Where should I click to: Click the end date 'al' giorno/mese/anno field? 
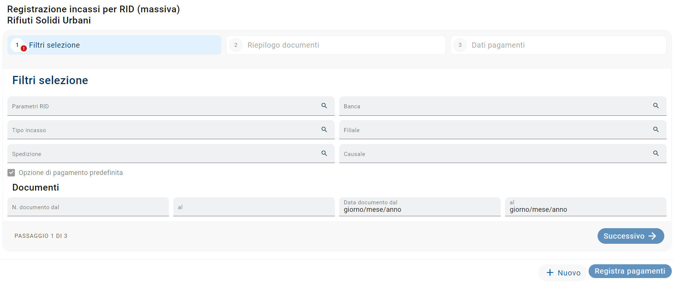click(x=585, y=209)
